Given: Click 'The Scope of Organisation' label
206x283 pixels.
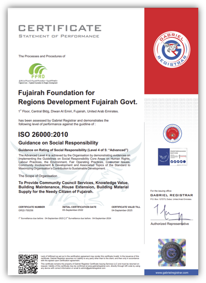Looking at the screenshot, I should tap(38, 176).
